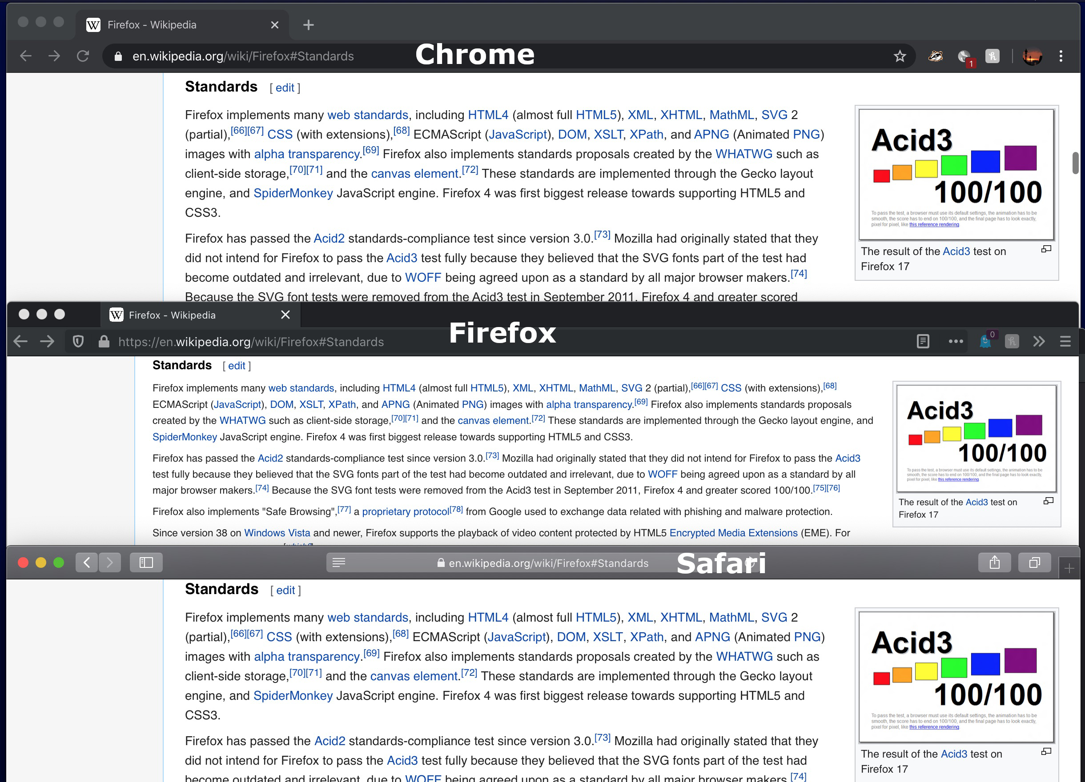Click the Safari tab overview icon
The height and width of the screenshot is (782, 1085).
pos(1031,563)
